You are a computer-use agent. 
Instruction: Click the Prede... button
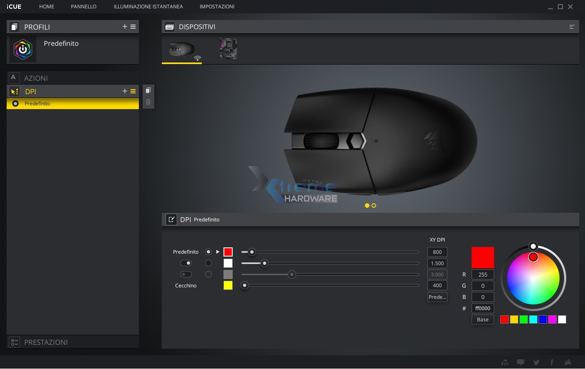coord(437,297)
